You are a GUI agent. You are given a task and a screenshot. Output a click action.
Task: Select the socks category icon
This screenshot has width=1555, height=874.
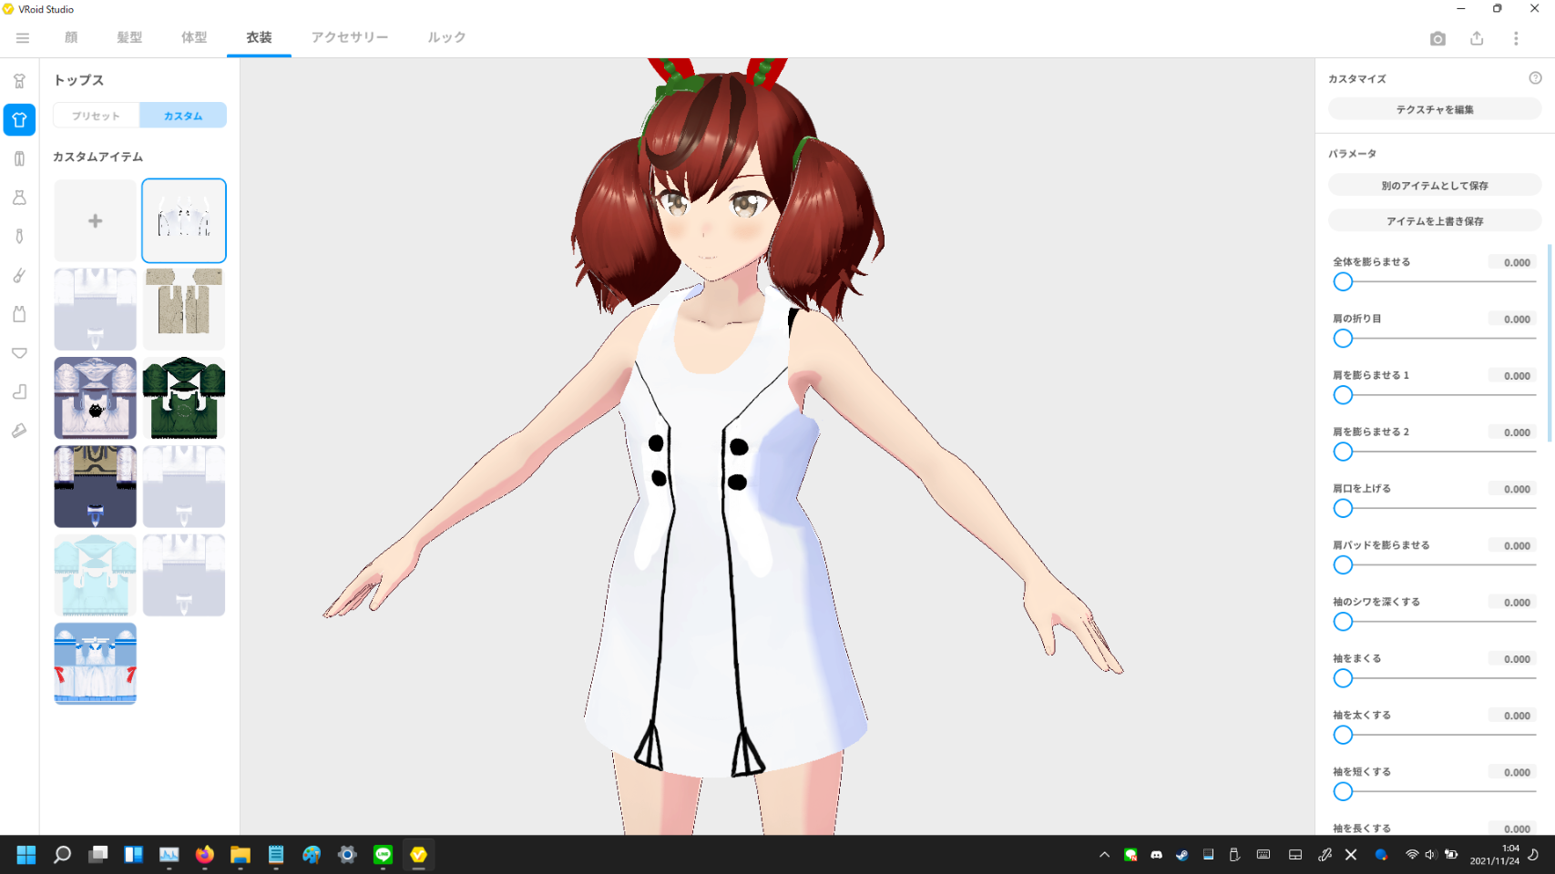pyautogui.click(x=19, y=391)
